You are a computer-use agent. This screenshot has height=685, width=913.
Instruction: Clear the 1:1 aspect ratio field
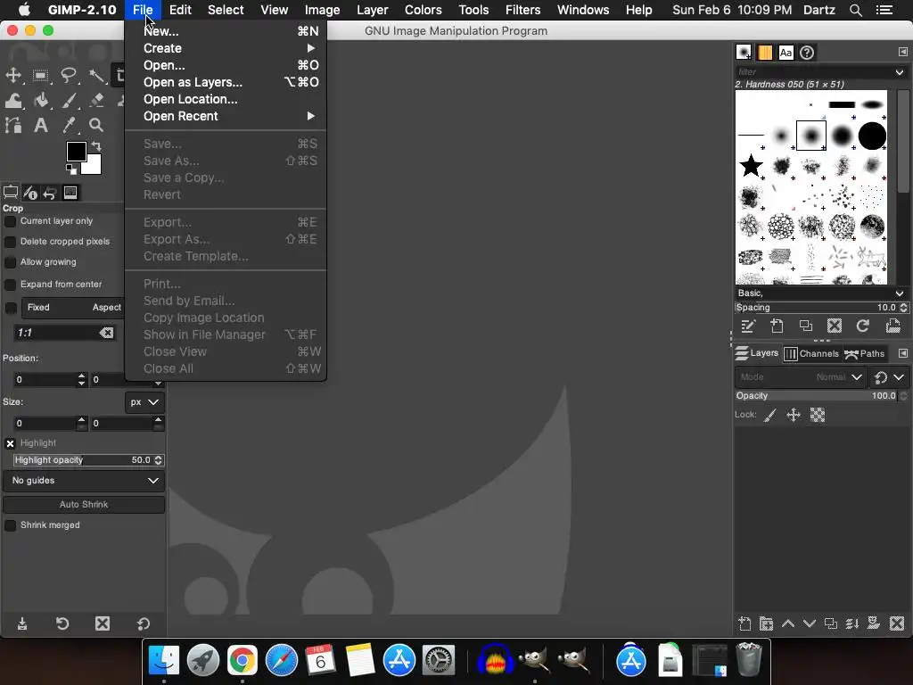point(107,333)
